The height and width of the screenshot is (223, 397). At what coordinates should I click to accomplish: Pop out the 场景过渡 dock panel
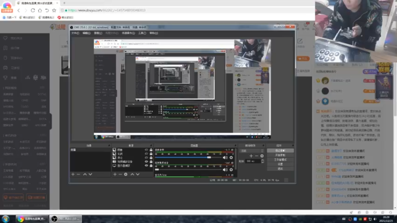263,146
